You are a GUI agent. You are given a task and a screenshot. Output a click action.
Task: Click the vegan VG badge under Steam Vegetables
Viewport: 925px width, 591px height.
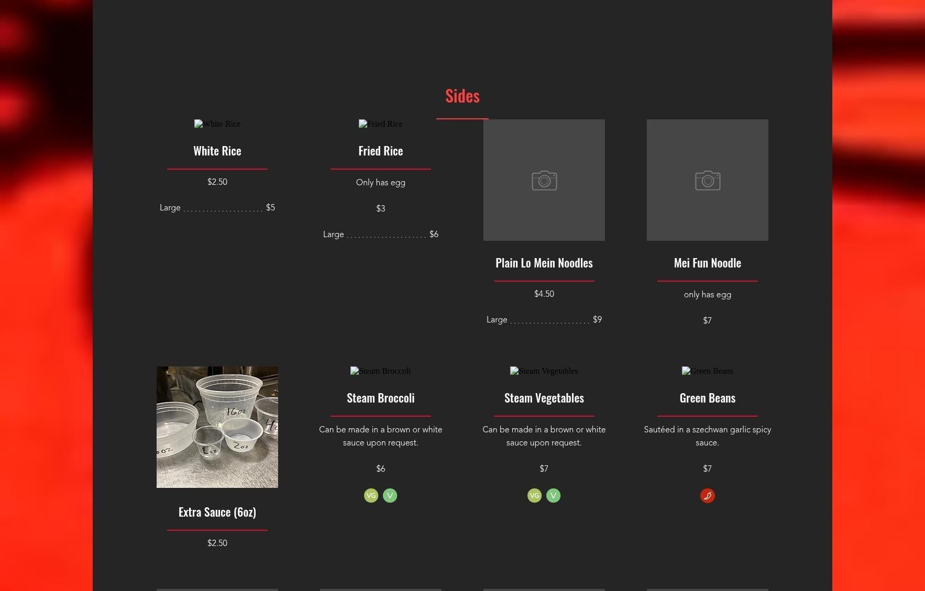[534, 496]
